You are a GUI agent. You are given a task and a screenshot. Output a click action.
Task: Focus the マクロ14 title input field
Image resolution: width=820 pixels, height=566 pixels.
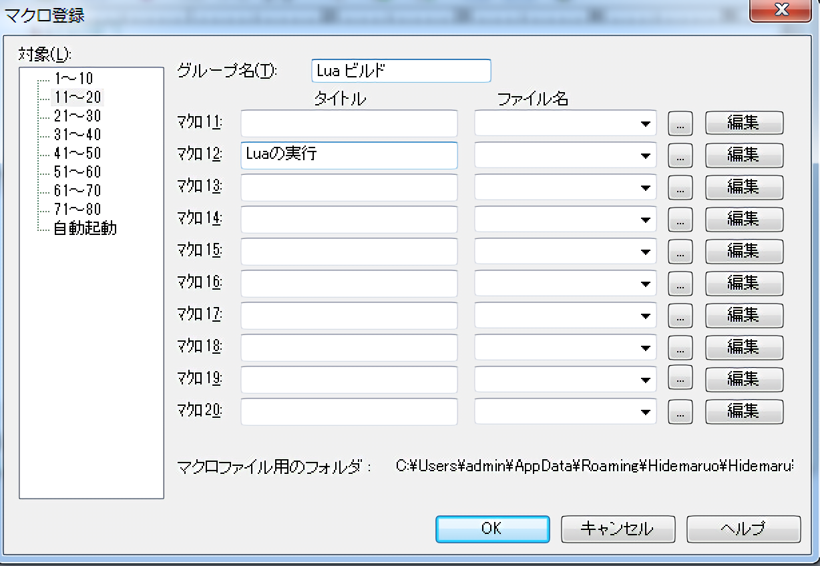(349, 220)
